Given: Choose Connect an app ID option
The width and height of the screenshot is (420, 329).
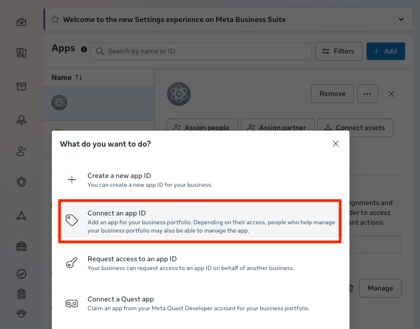Looking at the screenshot, I should (x=200, y=222).
